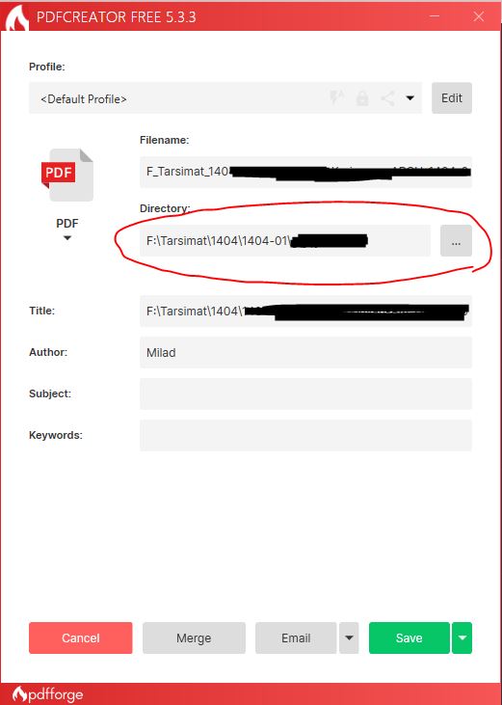
Task: Click the PDFCreator flame logo in title bar
Action: tap(16, 18)
